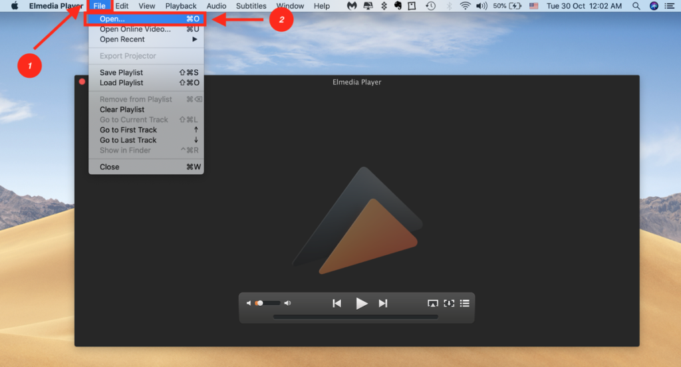Open the Window menu
Screen dimensions: 681x367
290,5
